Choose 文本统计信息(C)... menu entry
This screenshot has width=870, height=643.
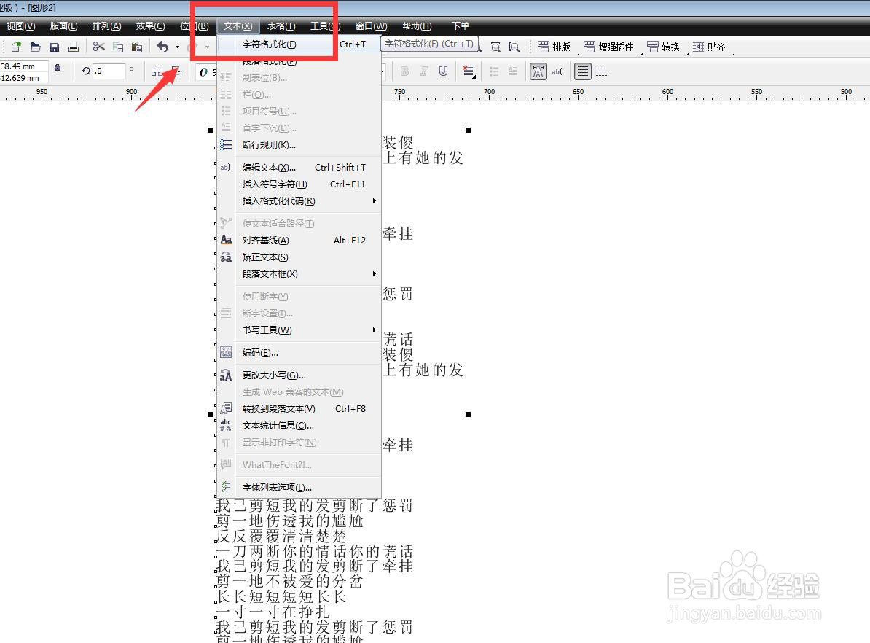(x=299, y=425)
